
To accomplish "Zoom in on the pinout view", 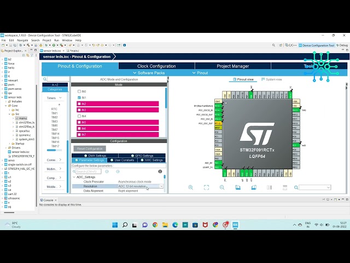I will [191, 187].
